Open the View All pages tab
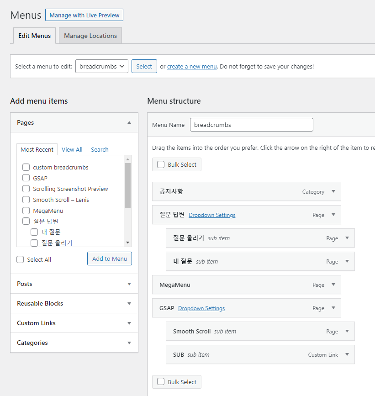Screen dimensions: 375x396 [x=72, y=149]
